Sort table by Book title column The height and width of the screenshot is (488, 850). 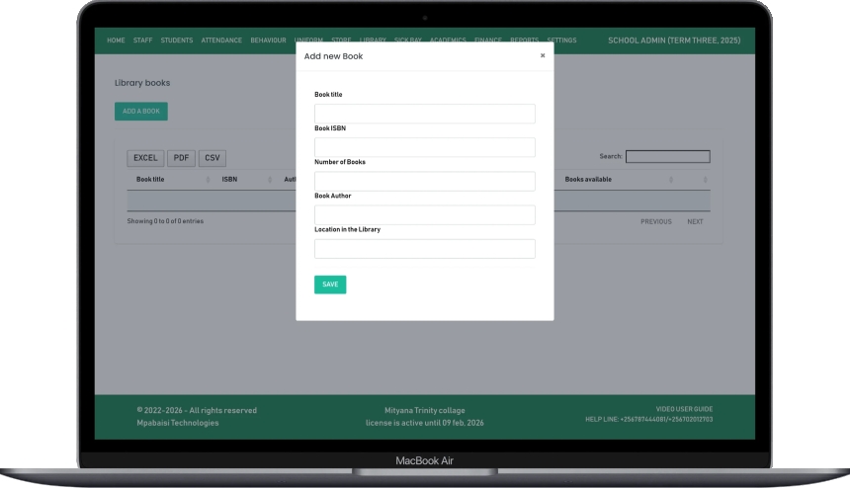151,180
